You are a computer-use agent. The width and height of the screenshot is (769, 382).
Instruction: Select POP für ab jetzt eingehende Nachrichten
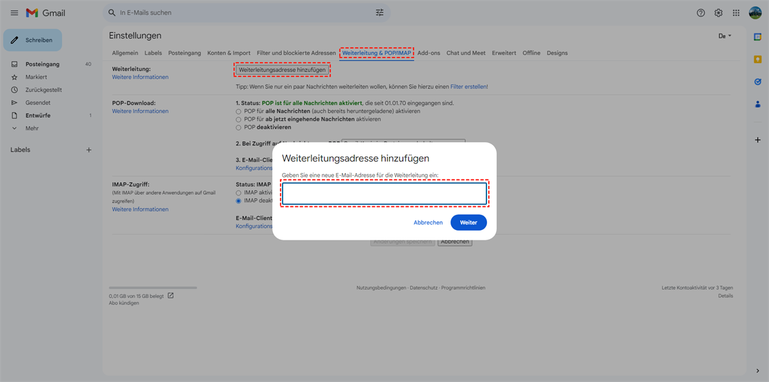pyautogui.click(x=238, y=119)
